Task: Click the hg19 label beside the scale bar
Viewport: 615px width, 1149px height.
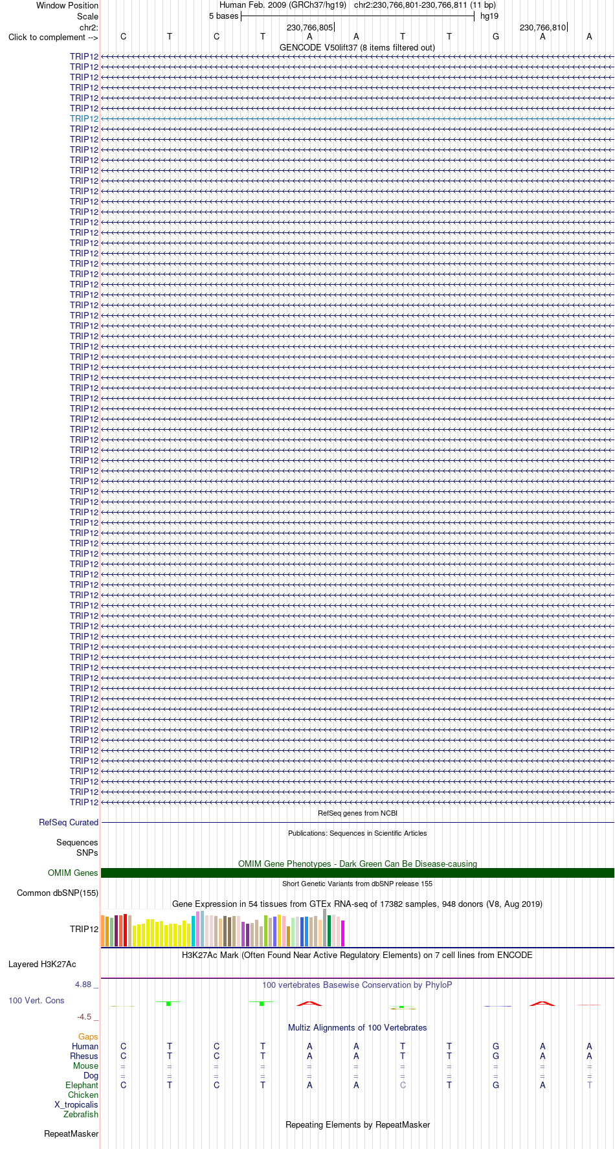Action: point(489,16)
